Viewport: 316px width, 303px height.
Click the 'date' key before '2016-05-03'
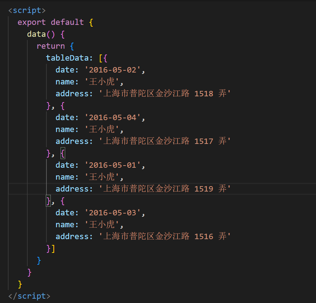click(x=65, y=213)
